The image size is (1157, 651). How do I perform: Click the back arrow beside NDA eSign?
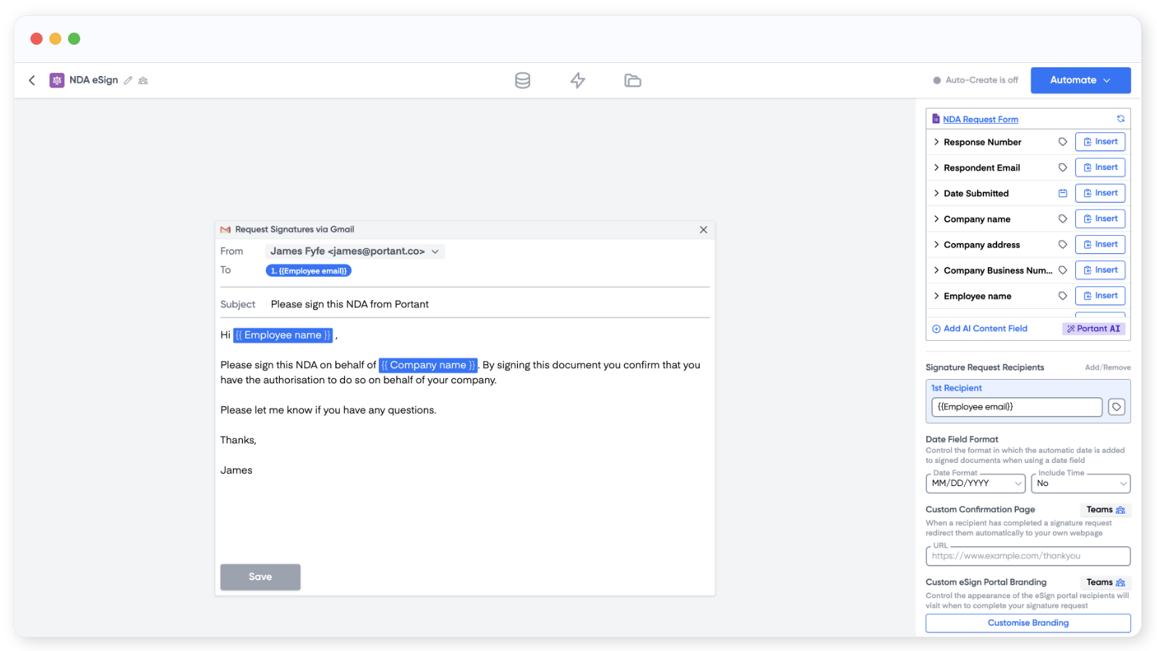point(32,80)
